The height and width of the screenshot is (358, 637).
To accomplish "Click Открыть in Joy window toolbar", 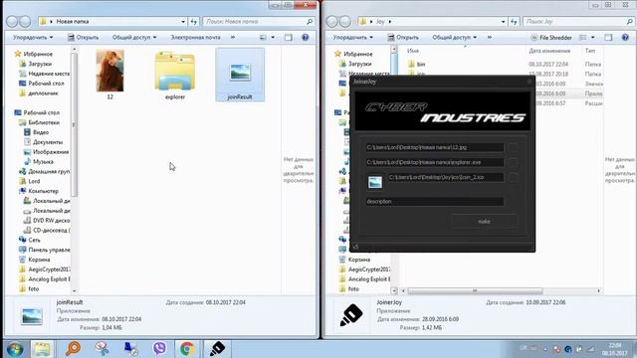I will coord(403,38).
